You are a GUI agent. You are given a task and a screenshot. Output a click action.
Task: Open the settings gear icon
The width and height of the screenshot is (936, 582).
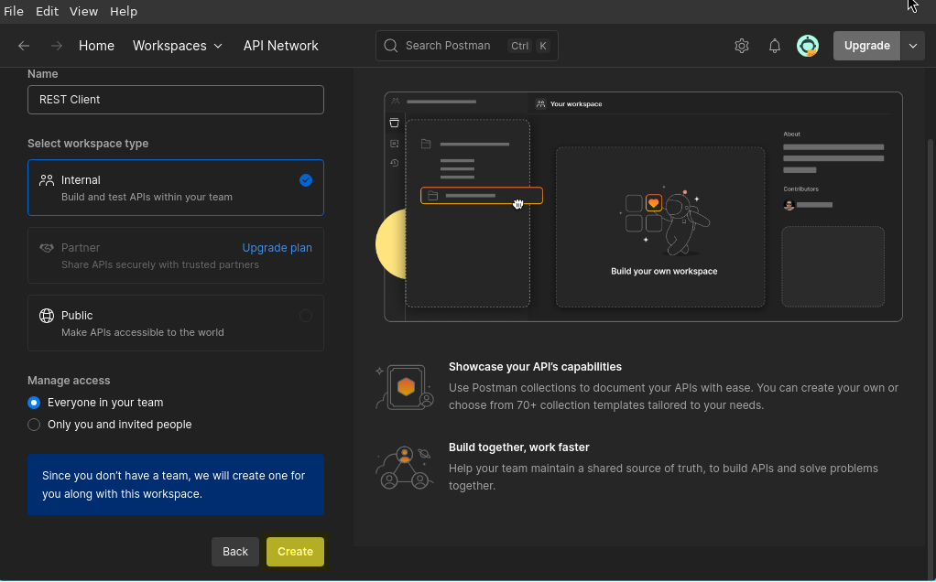pyautogui.click(x=742, y=46)
